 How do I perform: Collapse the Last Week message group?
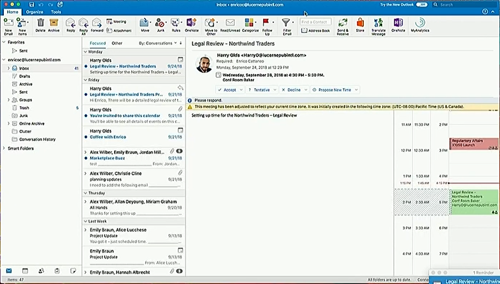point(85,221)
